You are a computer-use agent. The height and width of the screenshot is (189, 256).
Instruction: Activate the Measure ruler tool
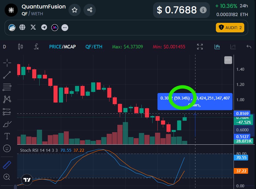point(7,164)
